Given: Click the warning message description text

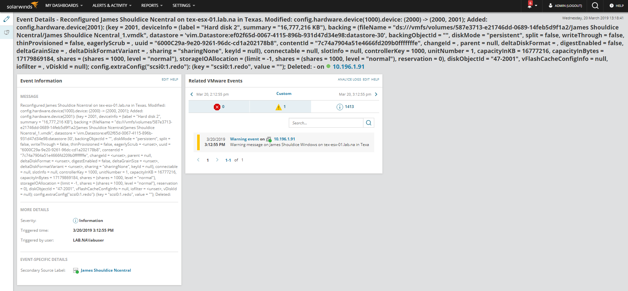Looking at the screenshot, I should [299, 145].
